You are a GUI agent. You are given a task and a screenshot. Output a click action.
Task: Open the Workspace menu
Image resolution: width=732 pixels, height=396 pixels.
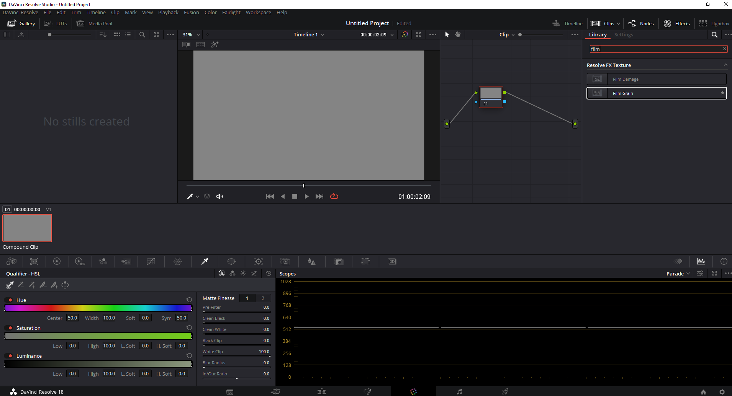pos(258,12)
